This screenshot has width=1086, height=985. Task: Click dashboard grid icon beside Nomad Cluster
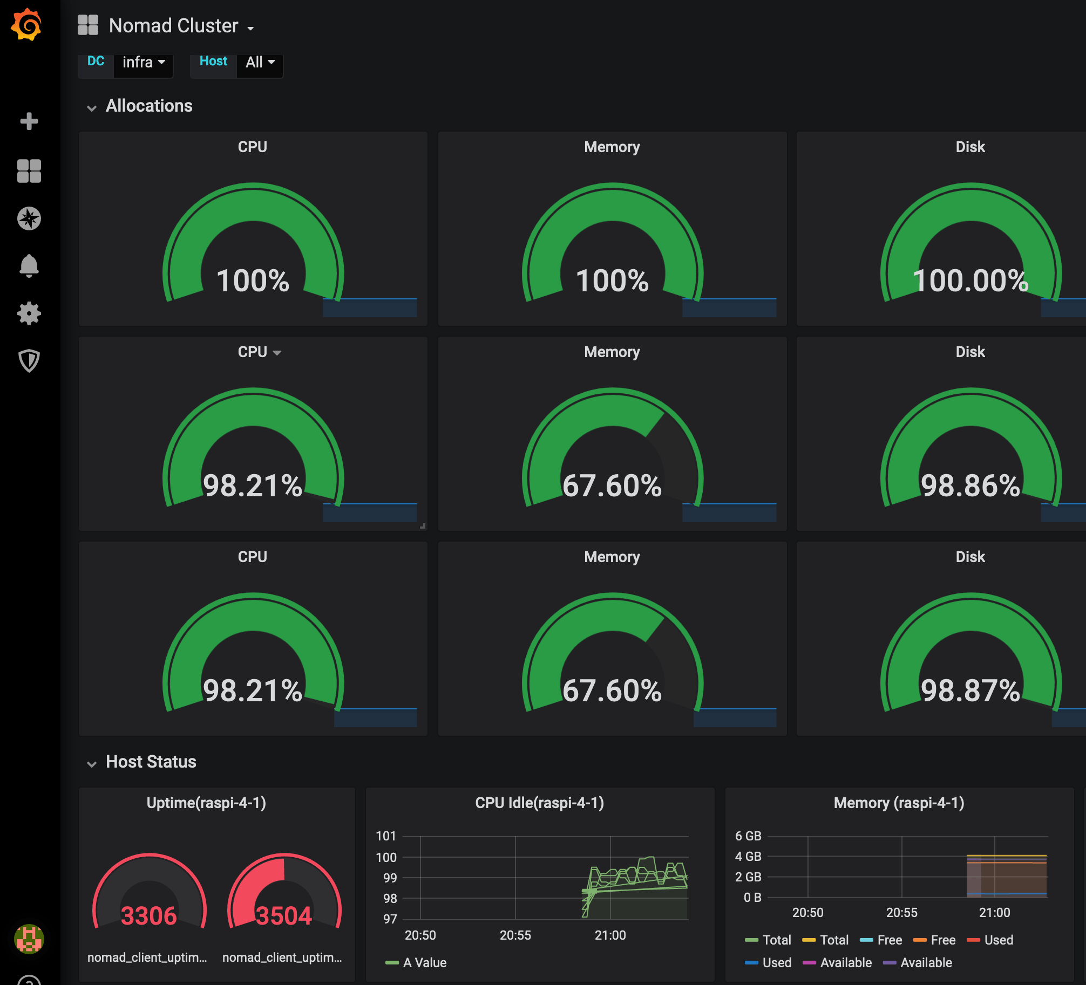click(x=88, y=25)
